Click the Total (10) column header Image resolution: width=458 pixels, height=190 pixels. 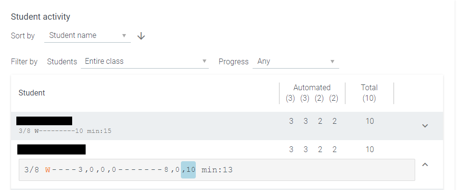(x=369, y=93)
